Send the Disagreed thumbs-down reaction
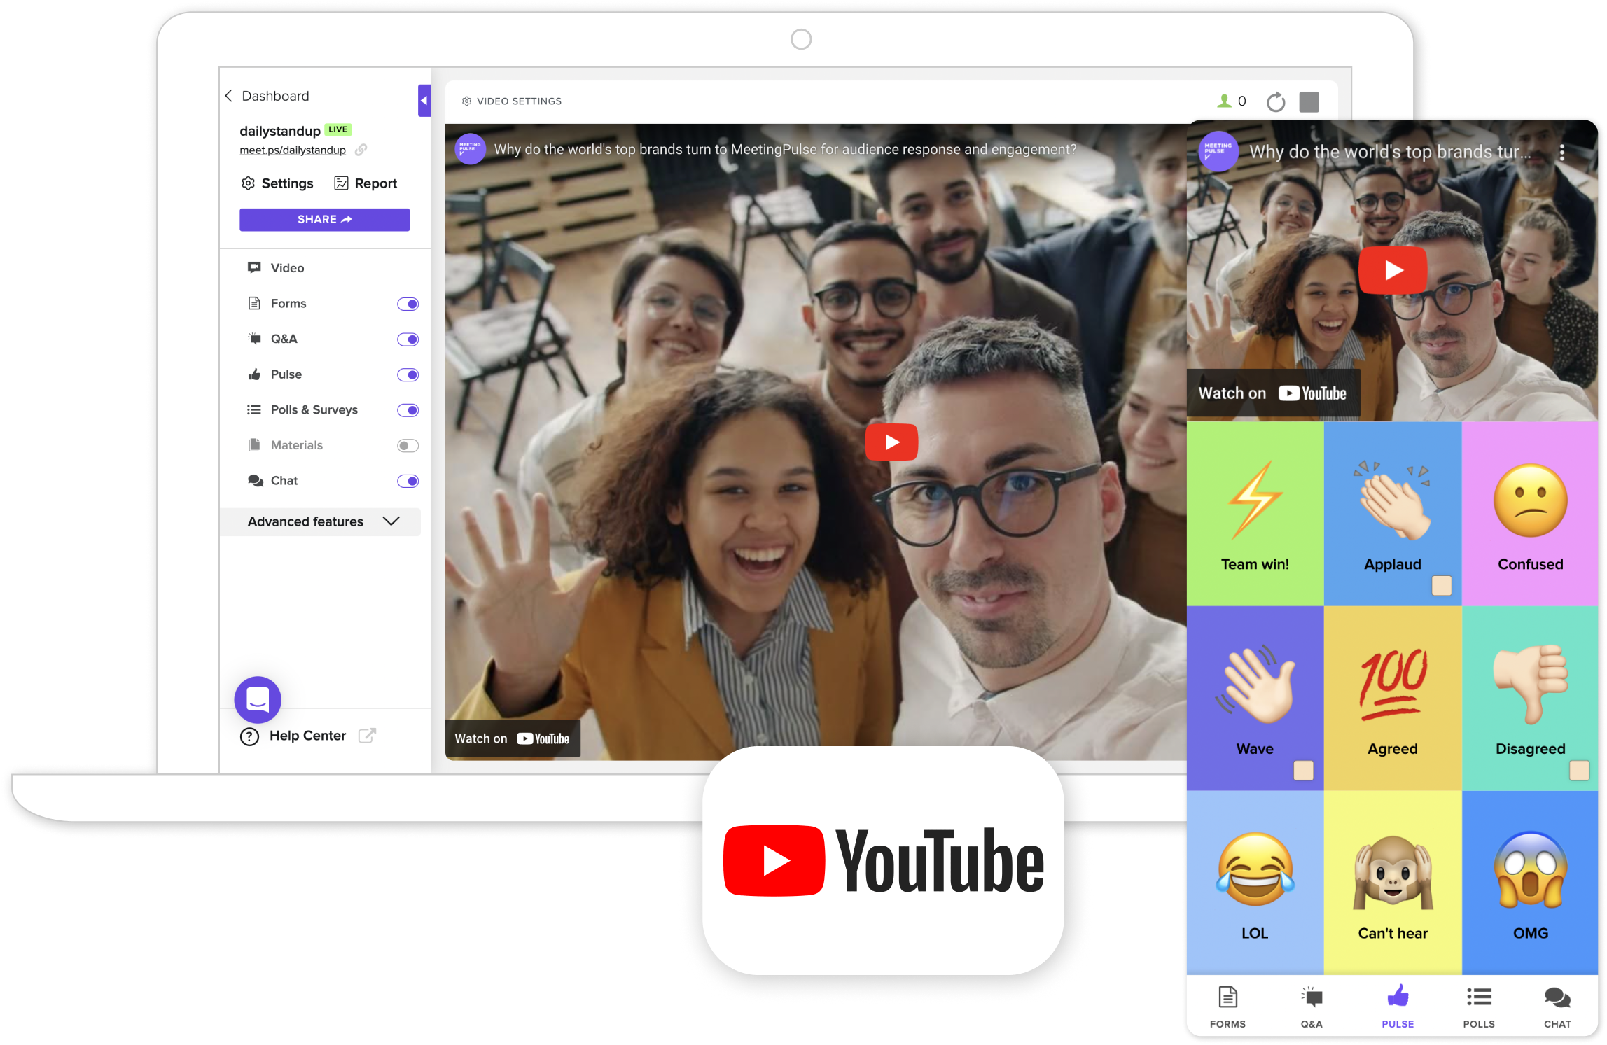The width and height of the screenshot is (1607, 1045). point(1531,699)
